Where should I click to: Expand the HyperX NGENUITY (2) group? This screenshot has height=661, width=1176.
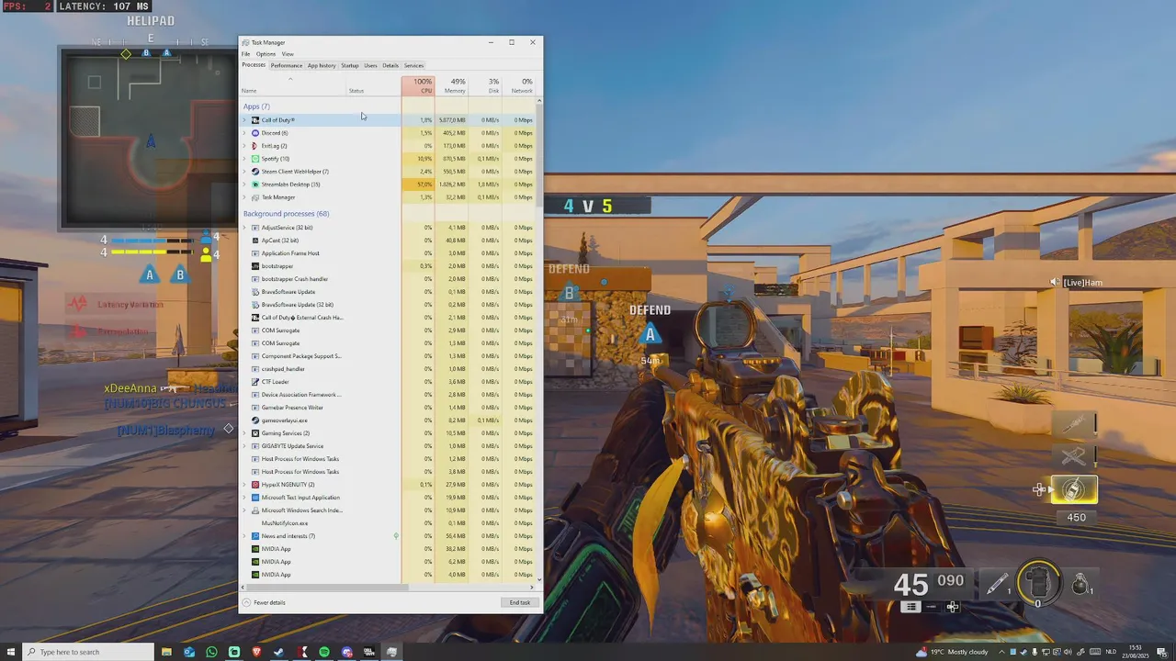tap(244, 485)
